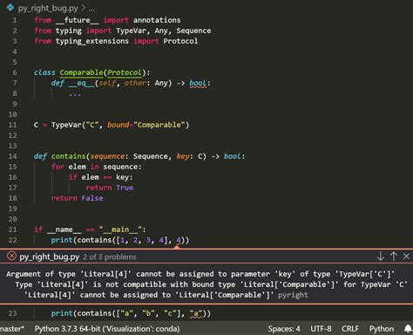Screen dimensions: 413x335
Task: Click Sequence type annotation on line 14
Action: [x=151, y=156]
